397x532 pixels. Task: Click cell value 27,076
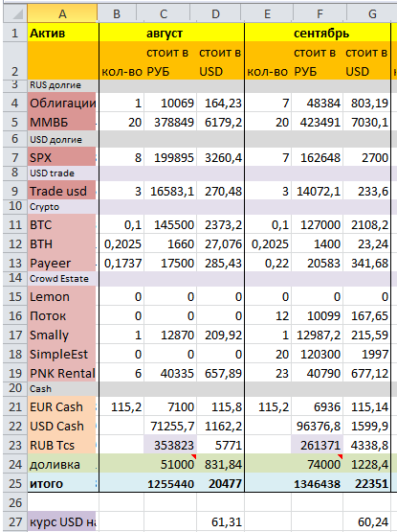click(x=220, y=243)
